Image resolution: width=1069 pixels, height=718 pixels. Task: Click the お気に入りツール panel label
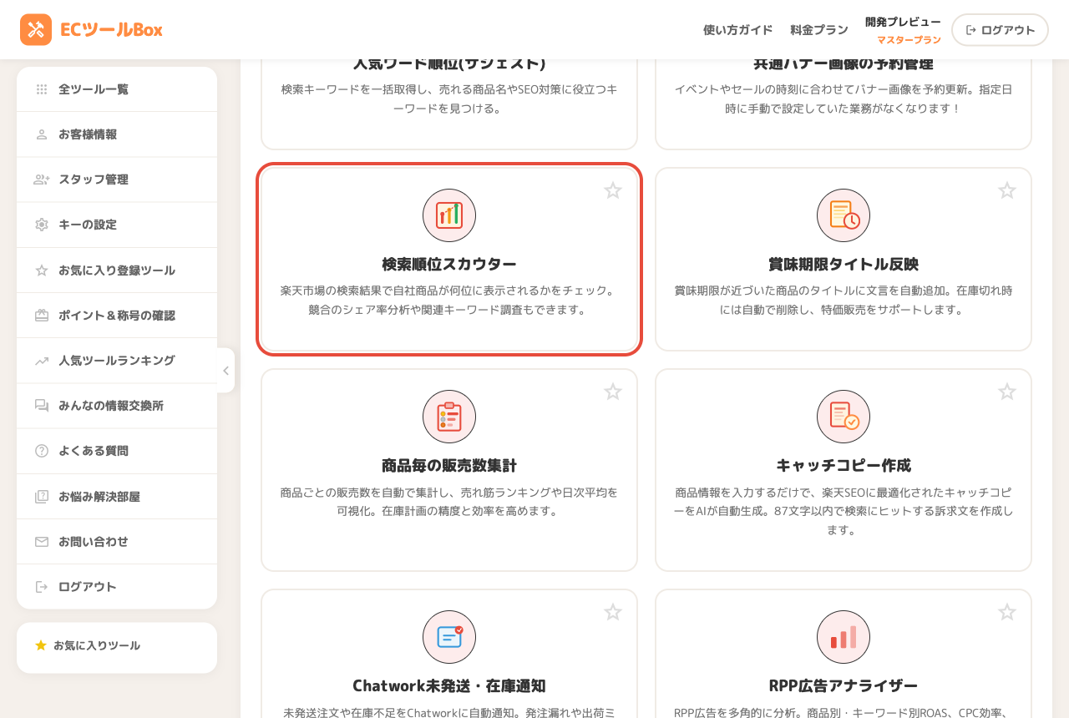(97, 645)
